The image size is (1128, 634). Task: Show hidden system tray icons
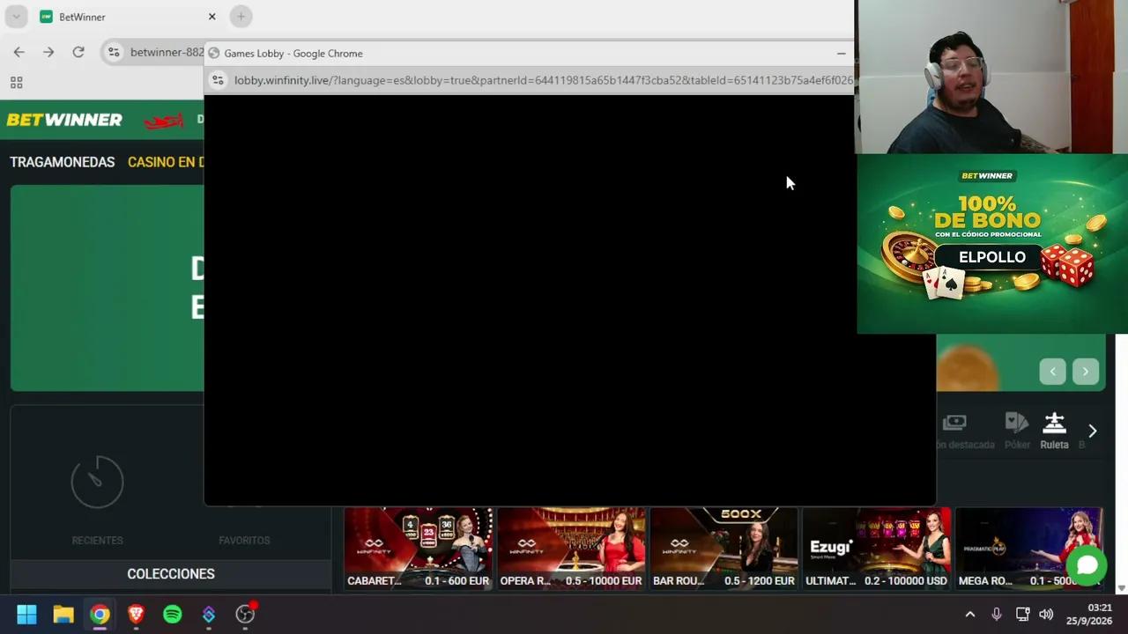(970, 615)
